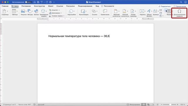The width and height of the screenshot is (188, 106).
Task: Click the Надстройки (Add-ins) icon
Action: coord(71,11)
